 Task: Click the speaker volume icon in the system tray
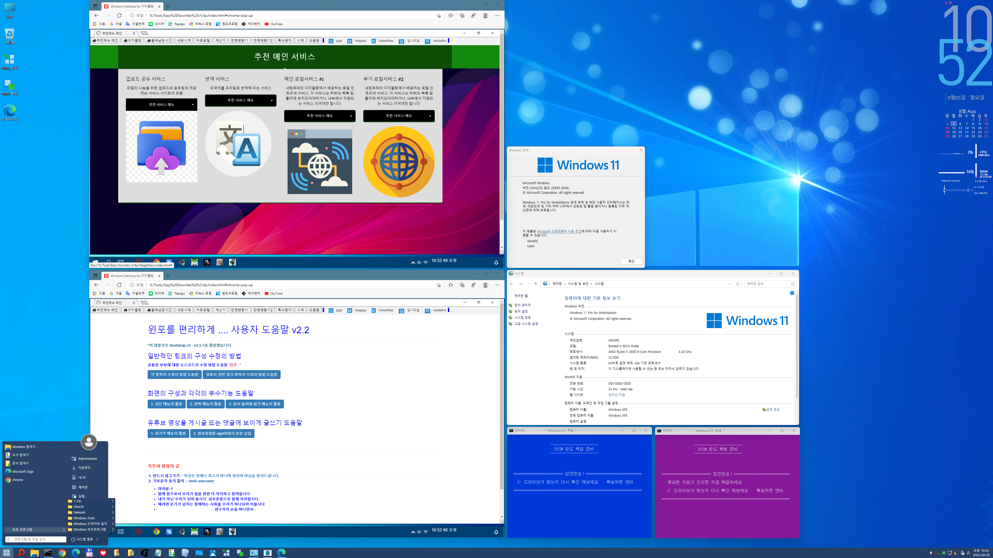931,553
